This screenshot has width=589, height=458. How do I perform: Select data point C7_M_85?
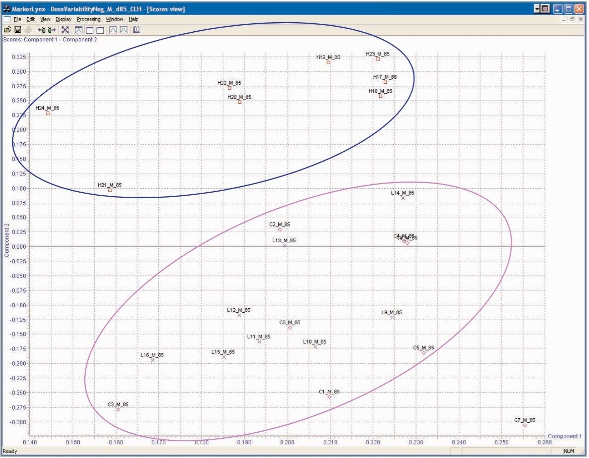click(525, 425)
